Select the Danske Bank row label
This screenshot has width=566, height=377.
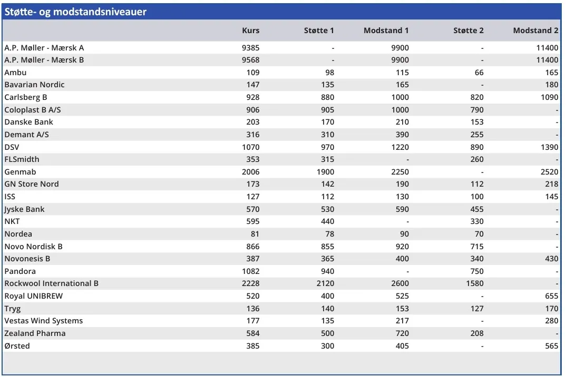click(x=29, y=122)
